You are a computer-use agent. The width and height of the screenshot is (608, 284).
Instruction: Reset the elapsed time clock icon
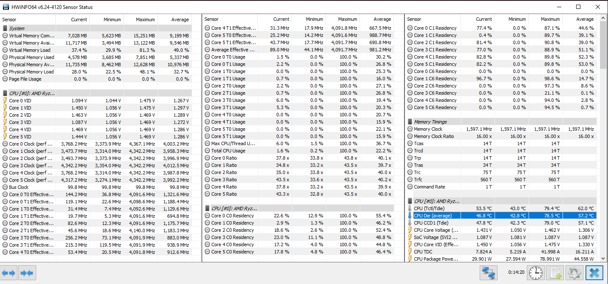coord(535,273)
